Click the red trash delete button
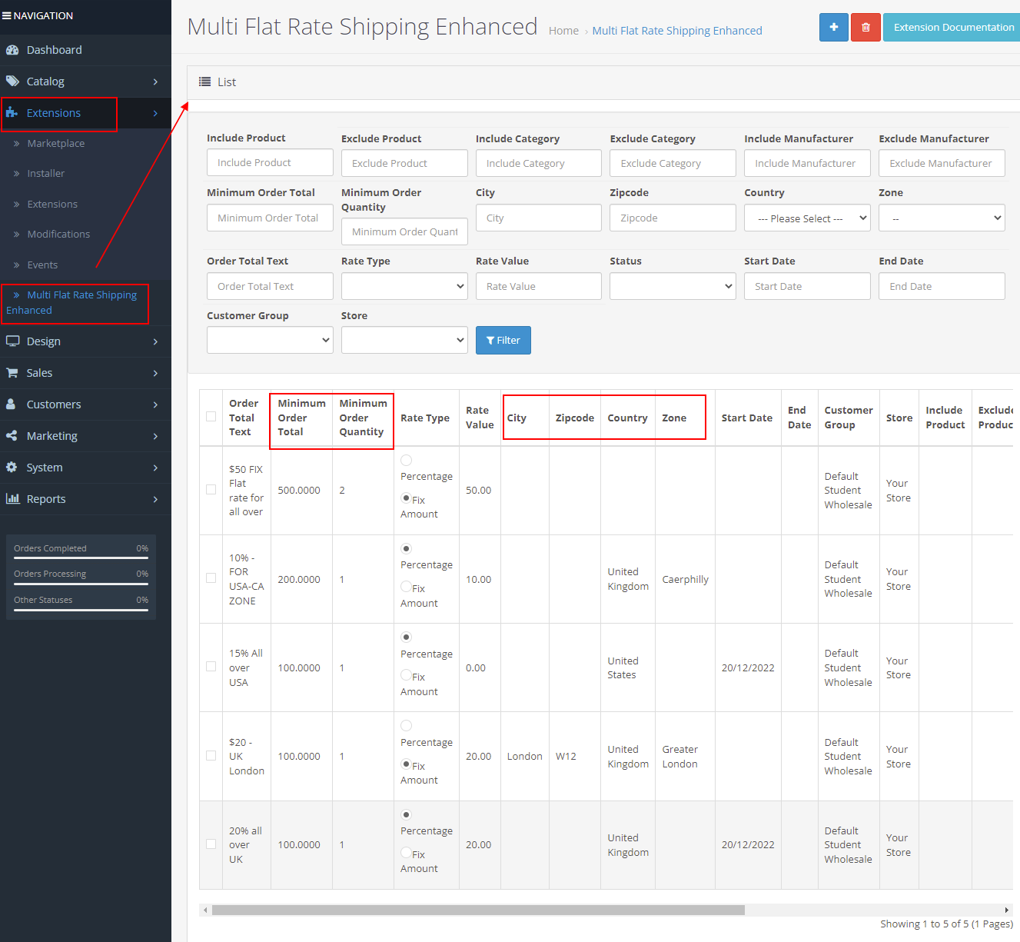 (866, 27)
